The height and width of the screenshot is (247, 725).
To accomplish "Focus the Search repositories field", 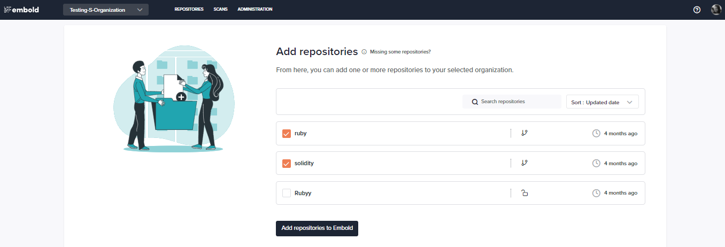I will tap(512, 102).
